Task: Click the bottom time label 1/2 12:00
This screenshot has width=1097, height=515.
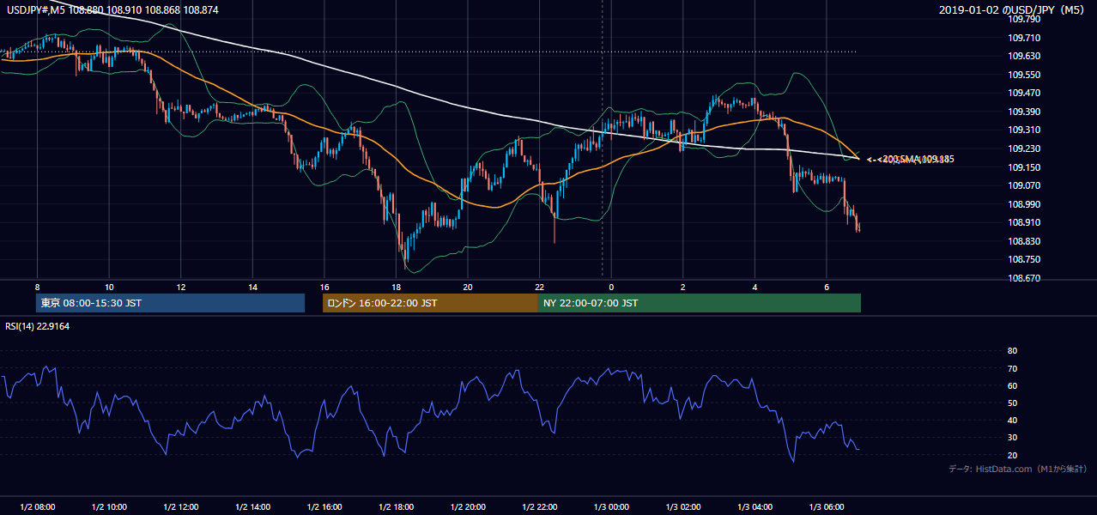Action: 181,506
